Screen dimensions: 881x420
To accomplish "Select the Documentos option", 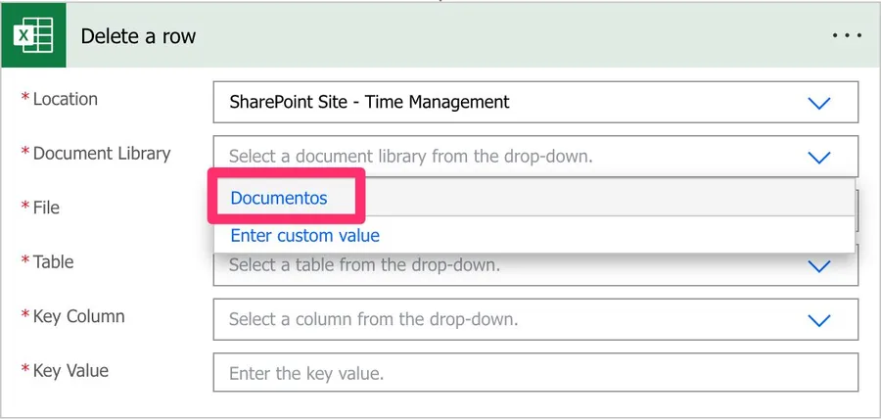I will 279,198.
